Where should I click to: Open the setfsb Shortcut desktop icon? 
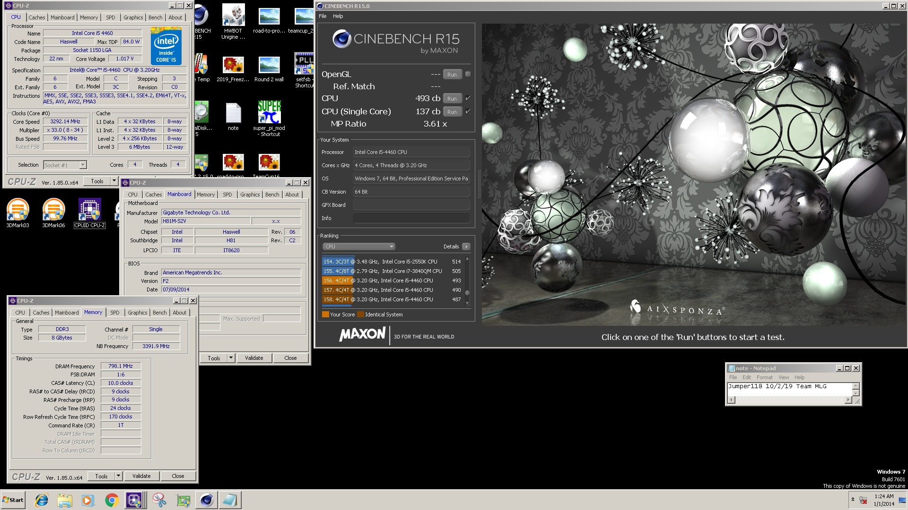tap(304, 70)
